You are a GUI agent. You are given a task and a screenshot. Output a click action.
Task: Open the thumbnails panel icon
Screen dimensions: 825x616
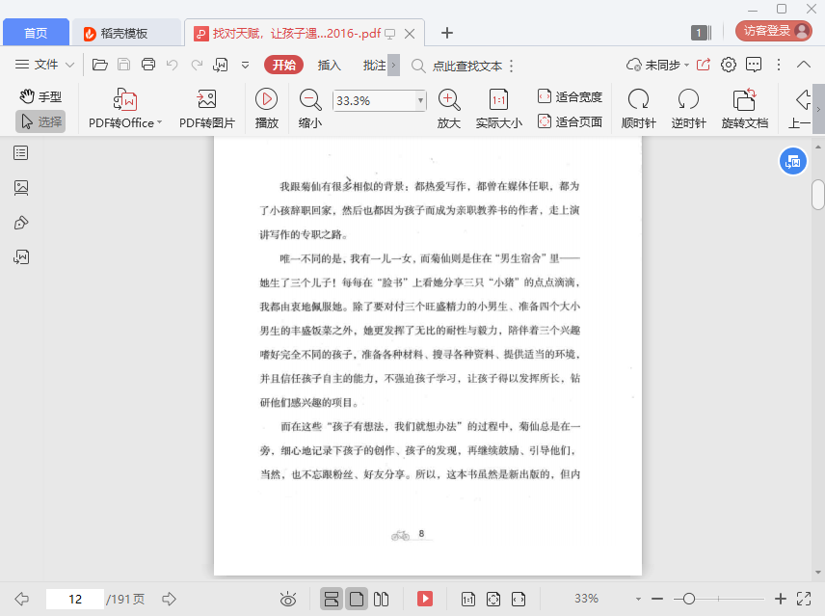pyautogui.click(x=21, y=188)
